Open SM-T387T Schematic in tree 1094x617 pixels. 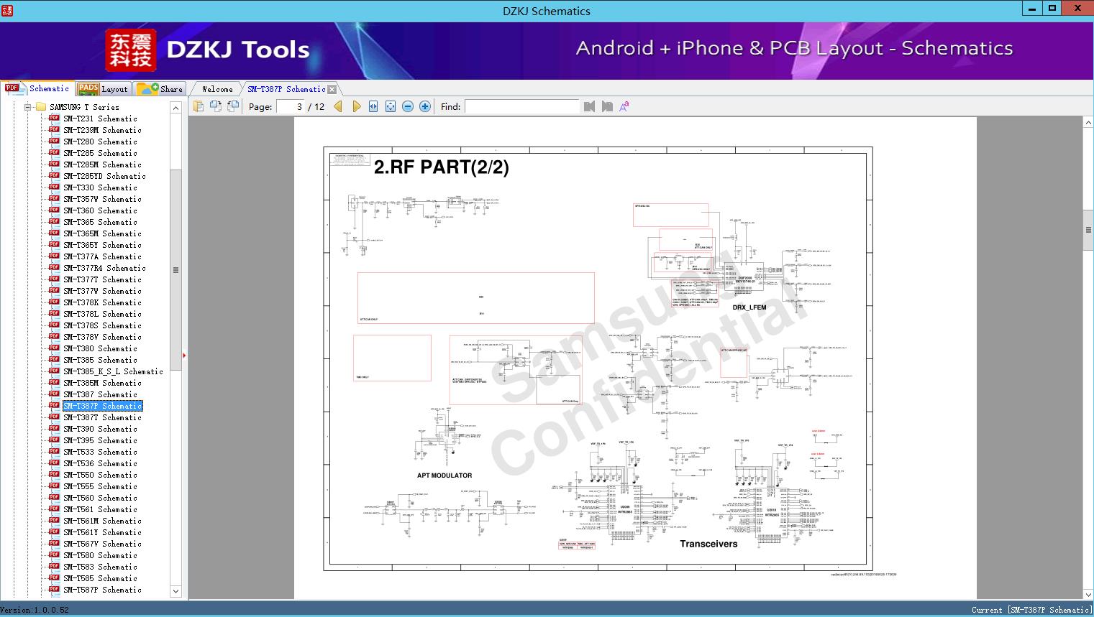point(102,417)
